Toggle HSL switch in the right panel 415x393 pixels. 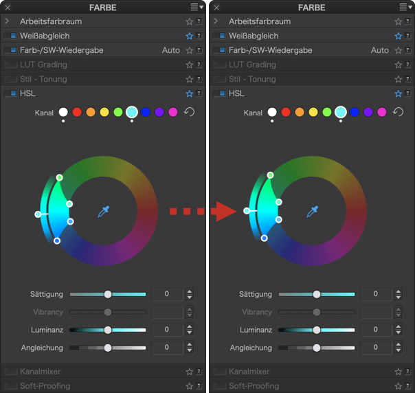pos(219,93)
